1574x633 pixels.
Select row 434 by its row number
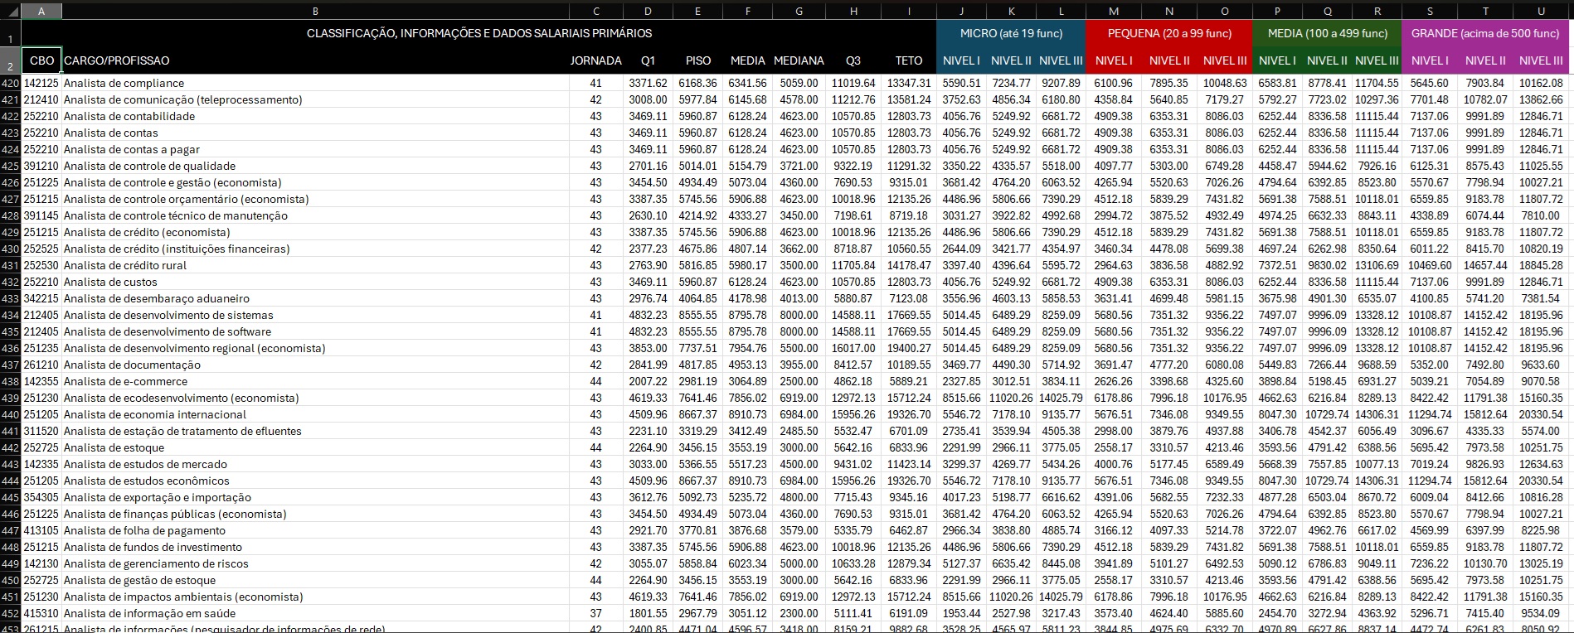click(10, 316)
